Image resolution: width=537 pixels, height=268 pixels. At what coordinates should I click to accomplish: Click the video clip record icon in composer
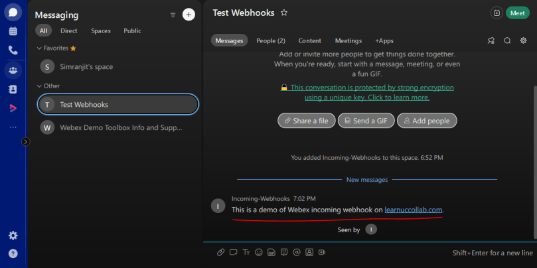[322, 253]
